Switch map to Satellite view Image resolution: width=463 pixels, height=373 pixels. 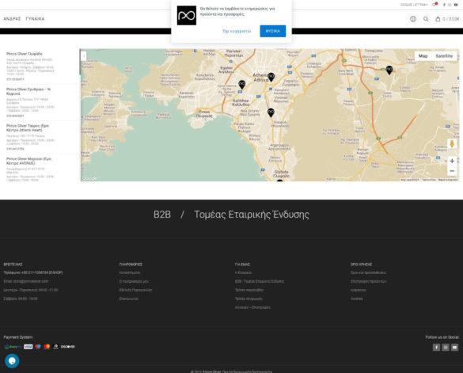pos(444,56)
